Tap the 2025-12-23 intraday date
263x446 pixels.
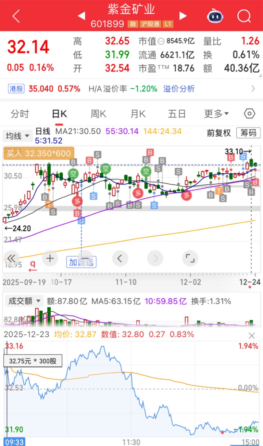click(27, 334)
